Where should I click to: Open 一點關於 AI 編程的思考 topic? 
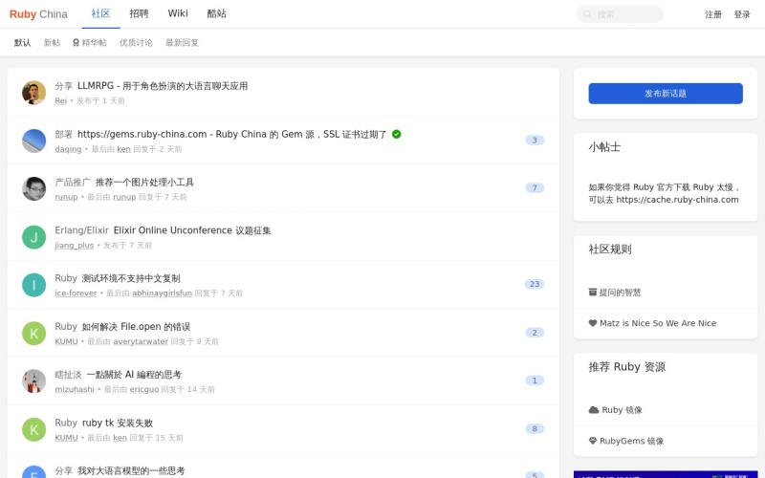coord(134,374)
